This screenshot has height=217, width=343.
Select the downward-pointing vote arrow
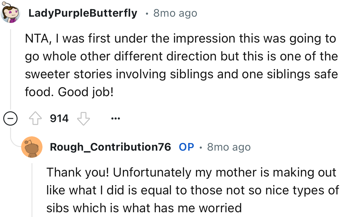point(83,118)
